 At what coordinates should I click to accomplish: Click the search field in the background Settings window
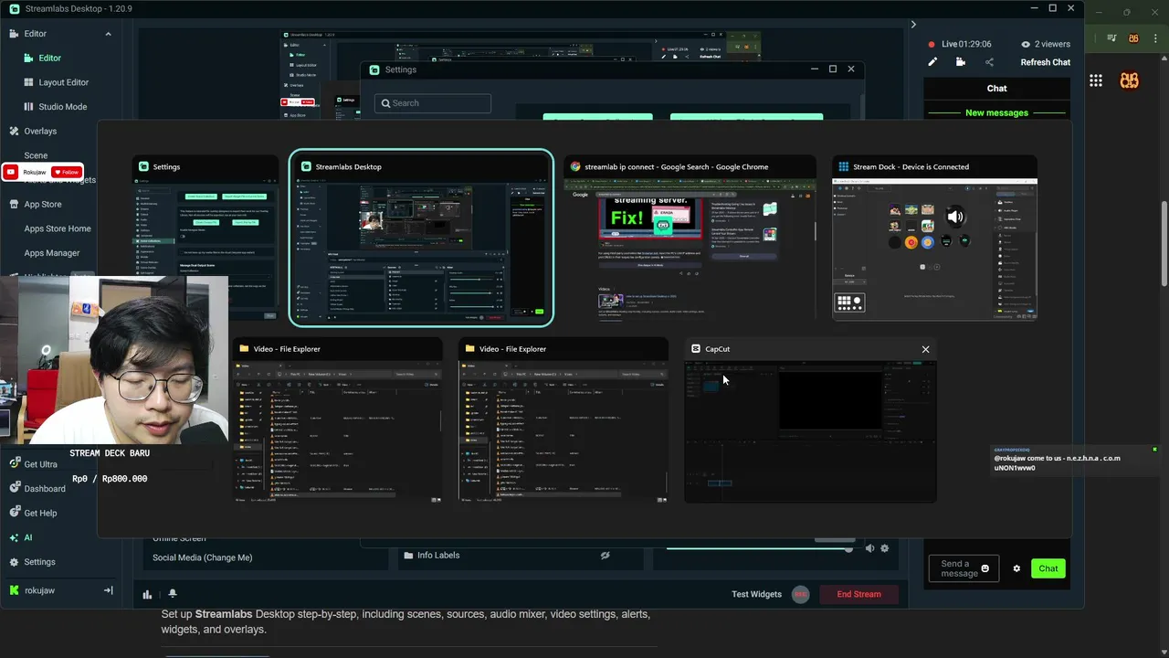[433, 103]
